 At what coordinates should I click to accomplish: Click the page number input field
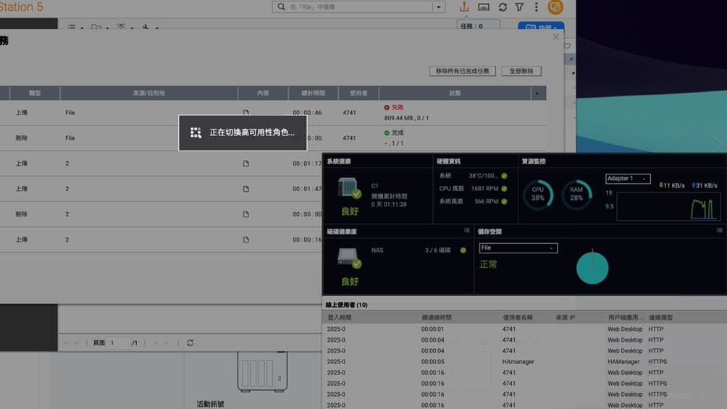point(119,343)
